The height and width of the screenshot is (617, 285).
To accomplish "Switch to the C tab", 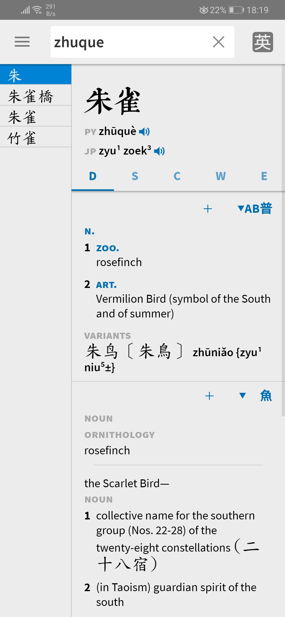I will [177, 176].
